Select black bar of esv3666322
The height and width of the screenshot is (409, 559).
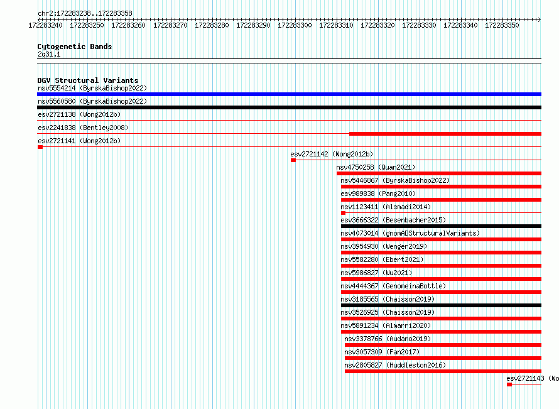(441, 226)
